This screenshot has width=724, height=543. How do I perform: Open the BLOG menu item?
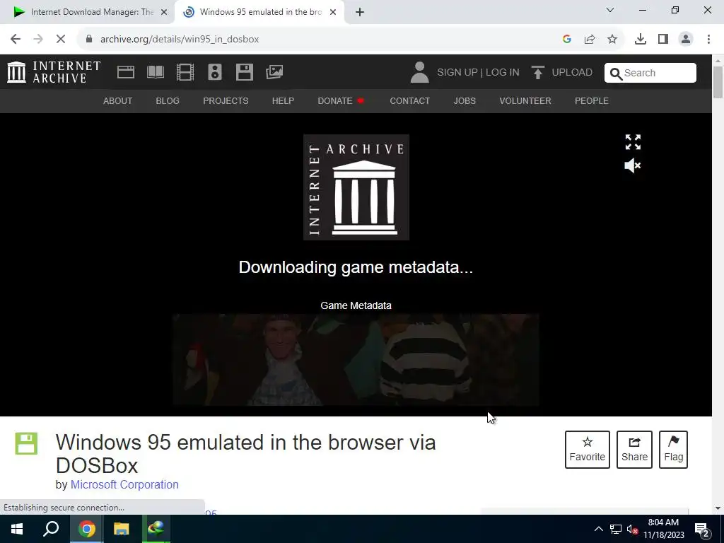[x=168, y=100]
